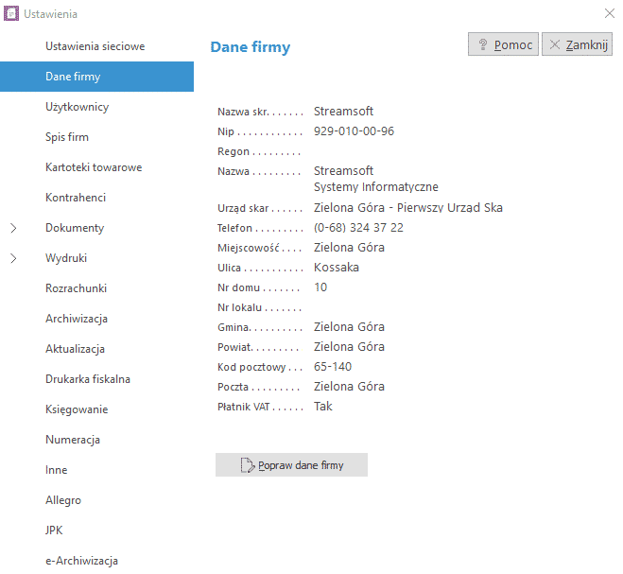Open Numeracja settings

[x=73, y=440]
